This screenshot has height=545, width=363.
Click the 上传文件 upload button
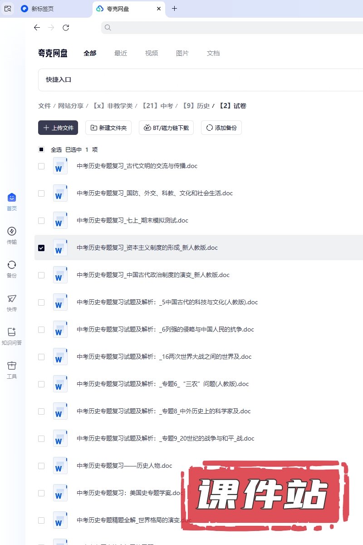[58, 128]
